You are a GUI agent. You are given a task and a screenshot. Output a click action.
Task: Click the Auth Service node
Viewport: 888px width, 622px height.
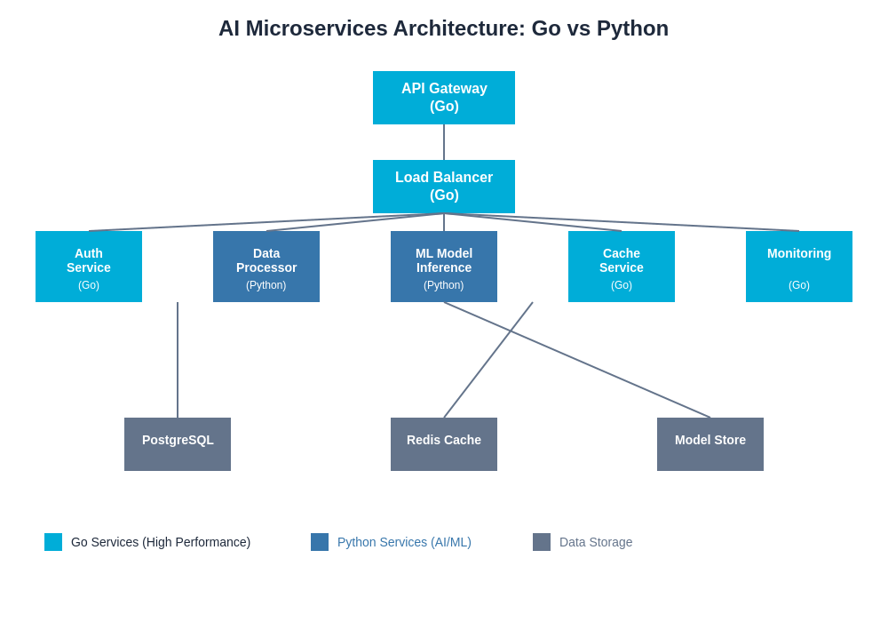tap(89, 267)
